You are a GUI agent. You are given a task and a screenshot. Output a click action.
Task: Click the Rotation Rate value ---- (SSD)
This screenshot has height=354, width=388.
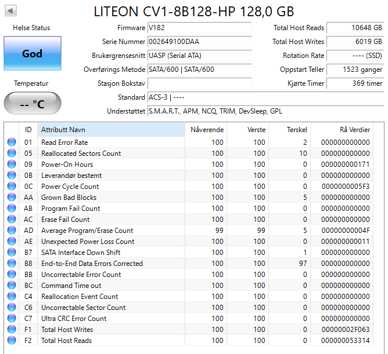(355, 56)
